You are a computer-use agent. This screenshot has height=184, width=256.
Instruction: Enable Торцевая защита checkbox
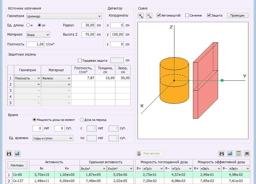point(80,61)
